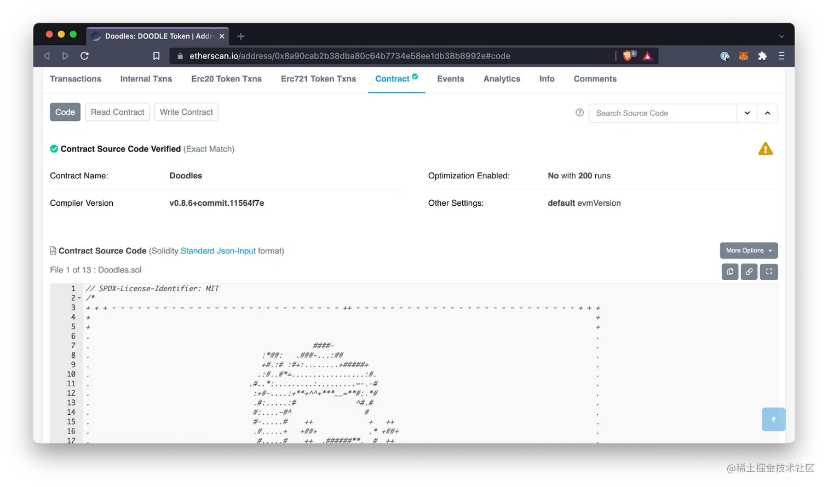Click the contract name value Doodles

(186, 176)
